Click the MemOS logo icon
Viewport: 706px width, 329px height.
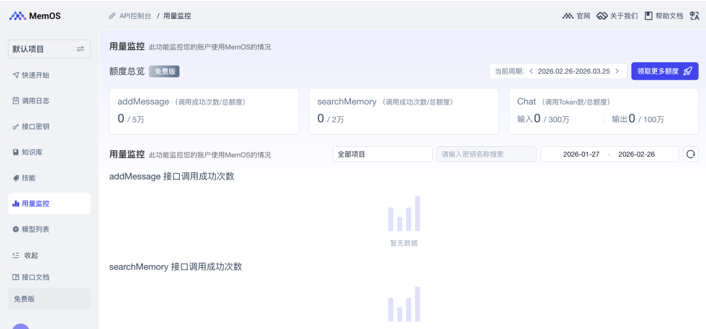point(18,16)
